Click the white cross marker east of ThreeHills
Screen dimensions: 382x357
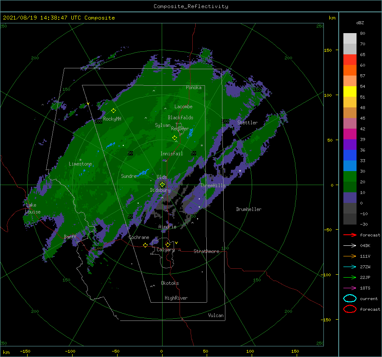(x=240, y=171)
